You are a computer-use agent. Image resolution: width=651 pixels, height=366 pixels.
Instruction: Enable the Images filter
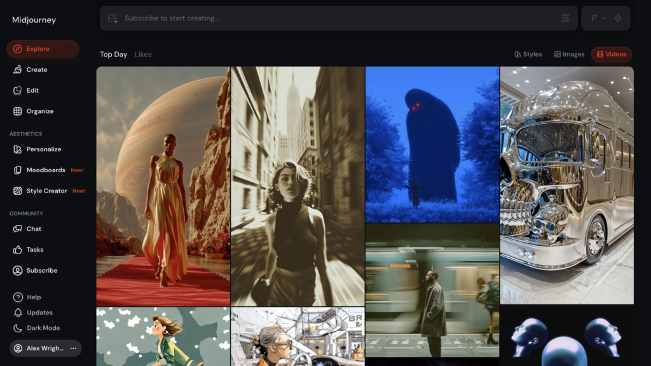click(x=568, y=54)
